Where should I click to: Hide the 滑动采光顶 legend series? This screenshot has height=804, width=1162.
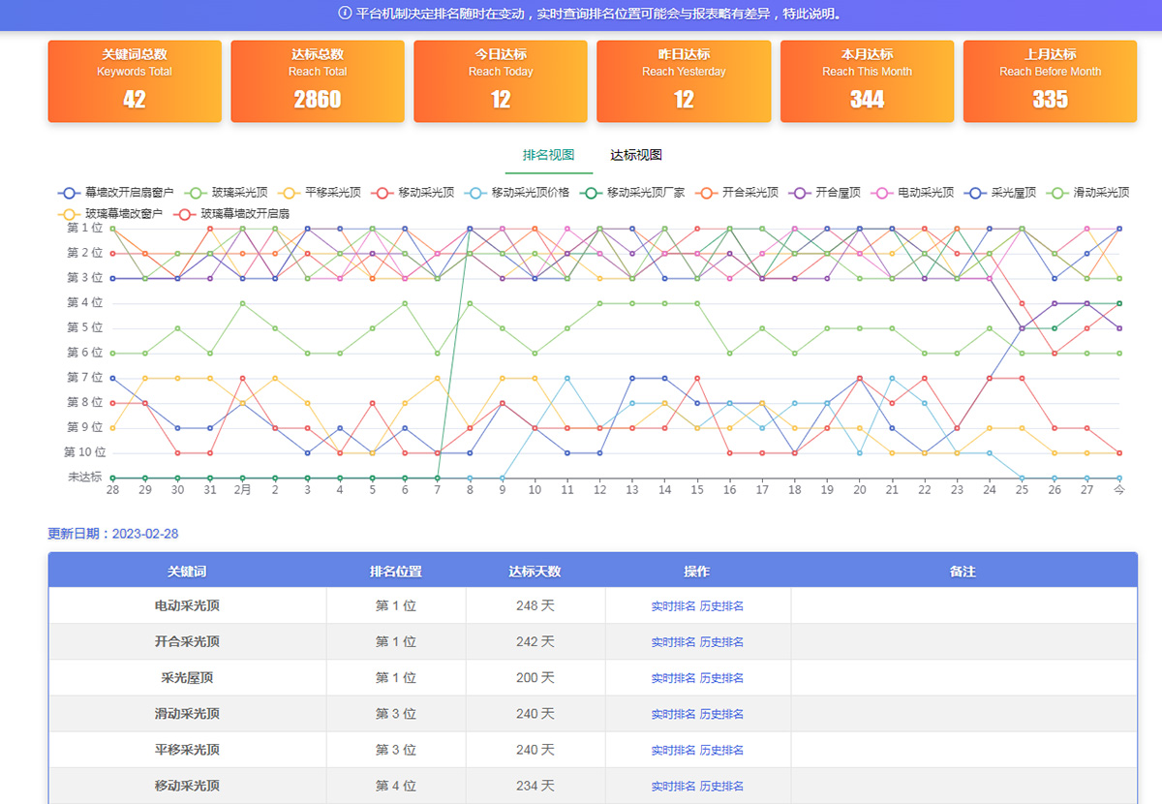coord(1088,193)
